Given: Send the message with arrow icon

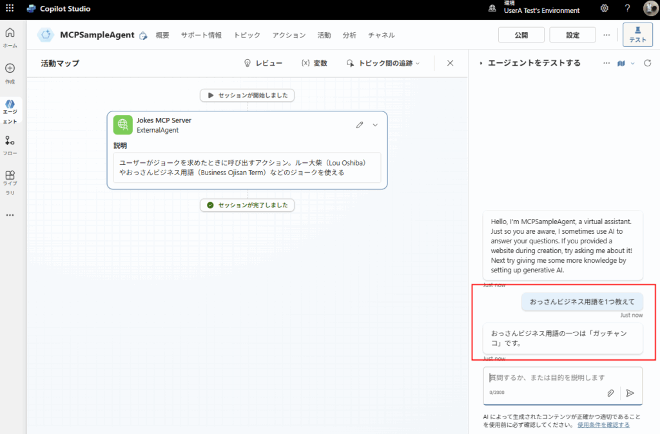Looking at the screenshot, I should (630, 393).
